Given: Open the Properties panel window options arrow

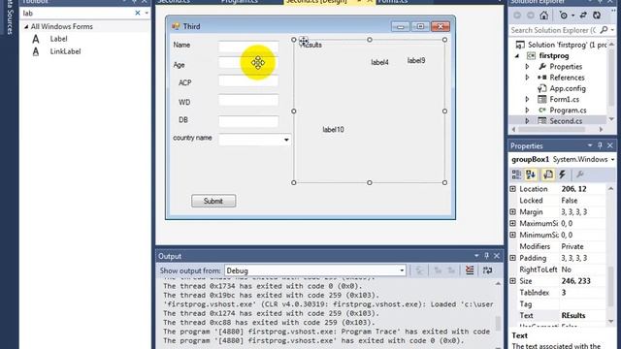Looking at the screenshot, I should (x=590, y=145).
